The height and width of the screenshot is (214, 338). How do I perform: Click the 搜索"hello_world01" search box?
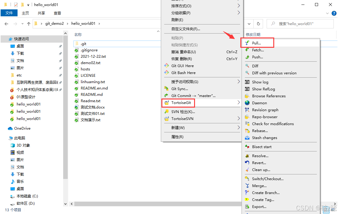tap(300, 24)
